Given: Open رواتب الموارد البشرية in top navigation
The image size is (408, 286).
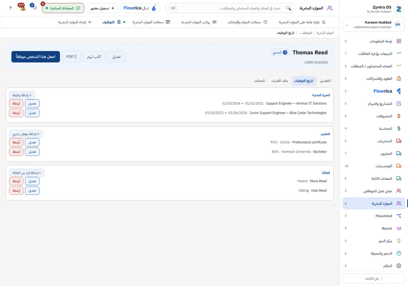Looking at the screenshot, I should click(x=199, y=22).
